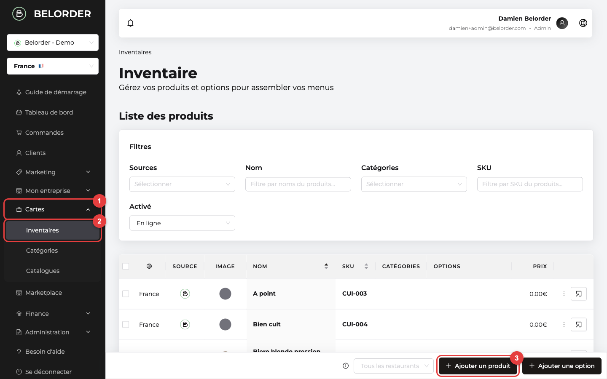Click the A point image placeholder
The width and height of the screenshot is (607, 379).
point(225,294)
